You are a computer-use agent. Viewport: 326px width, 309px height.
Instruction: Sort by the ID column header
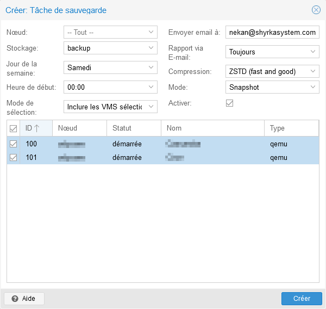point(33,128)
